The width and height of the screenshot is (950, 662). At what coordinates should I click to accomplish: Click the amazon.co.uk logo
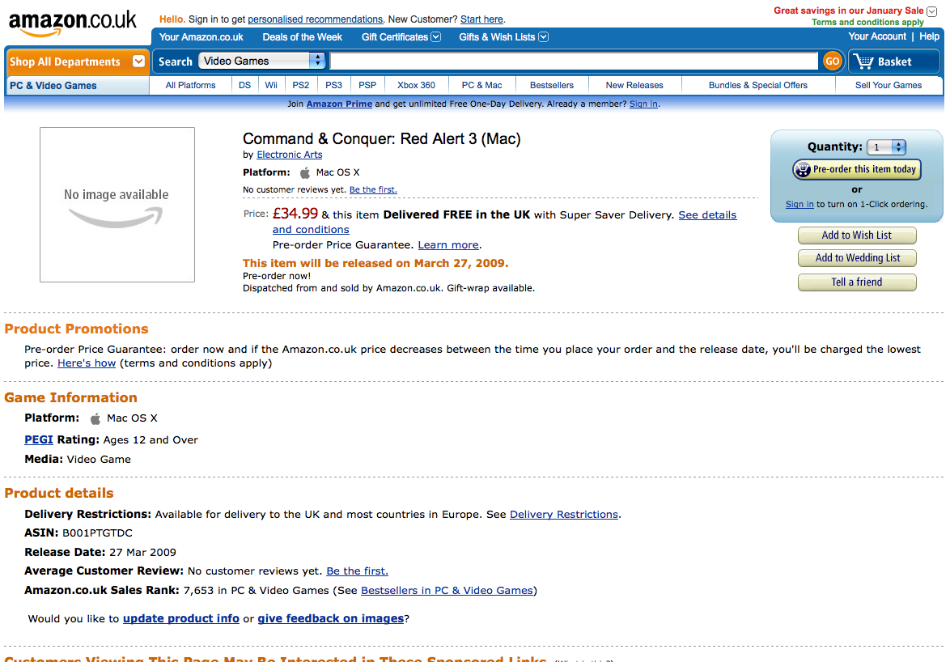72,23
